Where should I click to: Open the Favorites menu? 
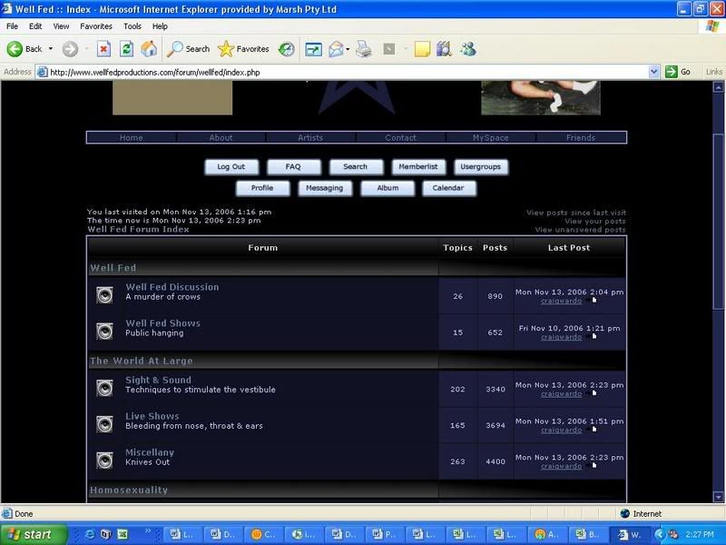tap(96, 26)
